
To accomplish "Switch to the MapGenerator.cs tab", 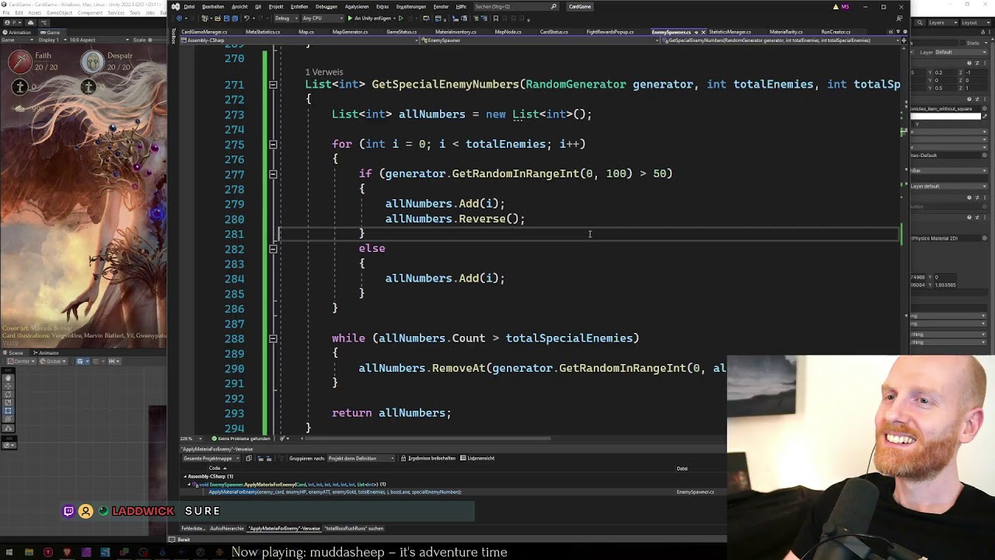I will tap(350, 32).
